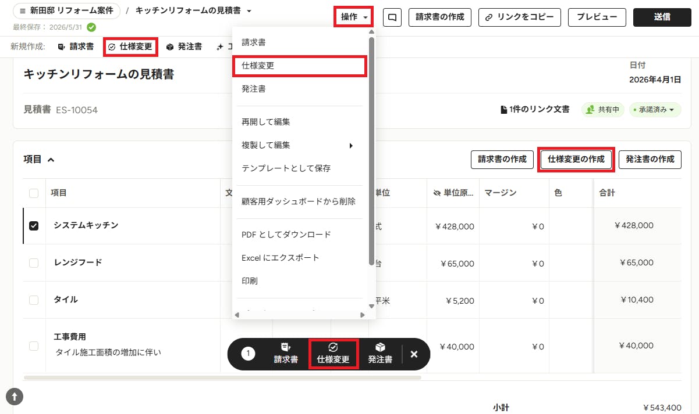Click right arrow of menu's horizontal scrollbar
This screenshot has width=699, height=414.
coord(363,315)
